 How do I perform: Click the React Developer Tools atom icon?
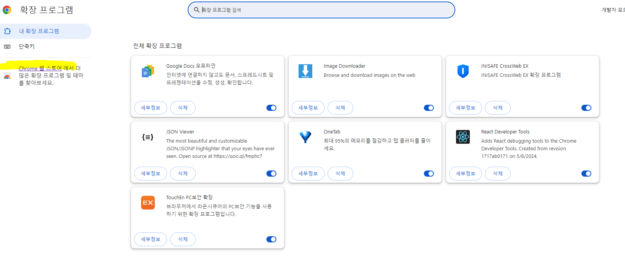pyautogui.click(x=463, y=137)
